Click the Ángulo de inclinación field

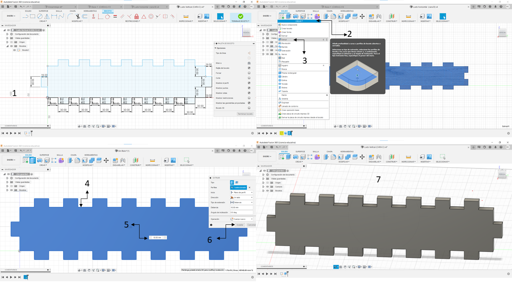click(242, 212)
